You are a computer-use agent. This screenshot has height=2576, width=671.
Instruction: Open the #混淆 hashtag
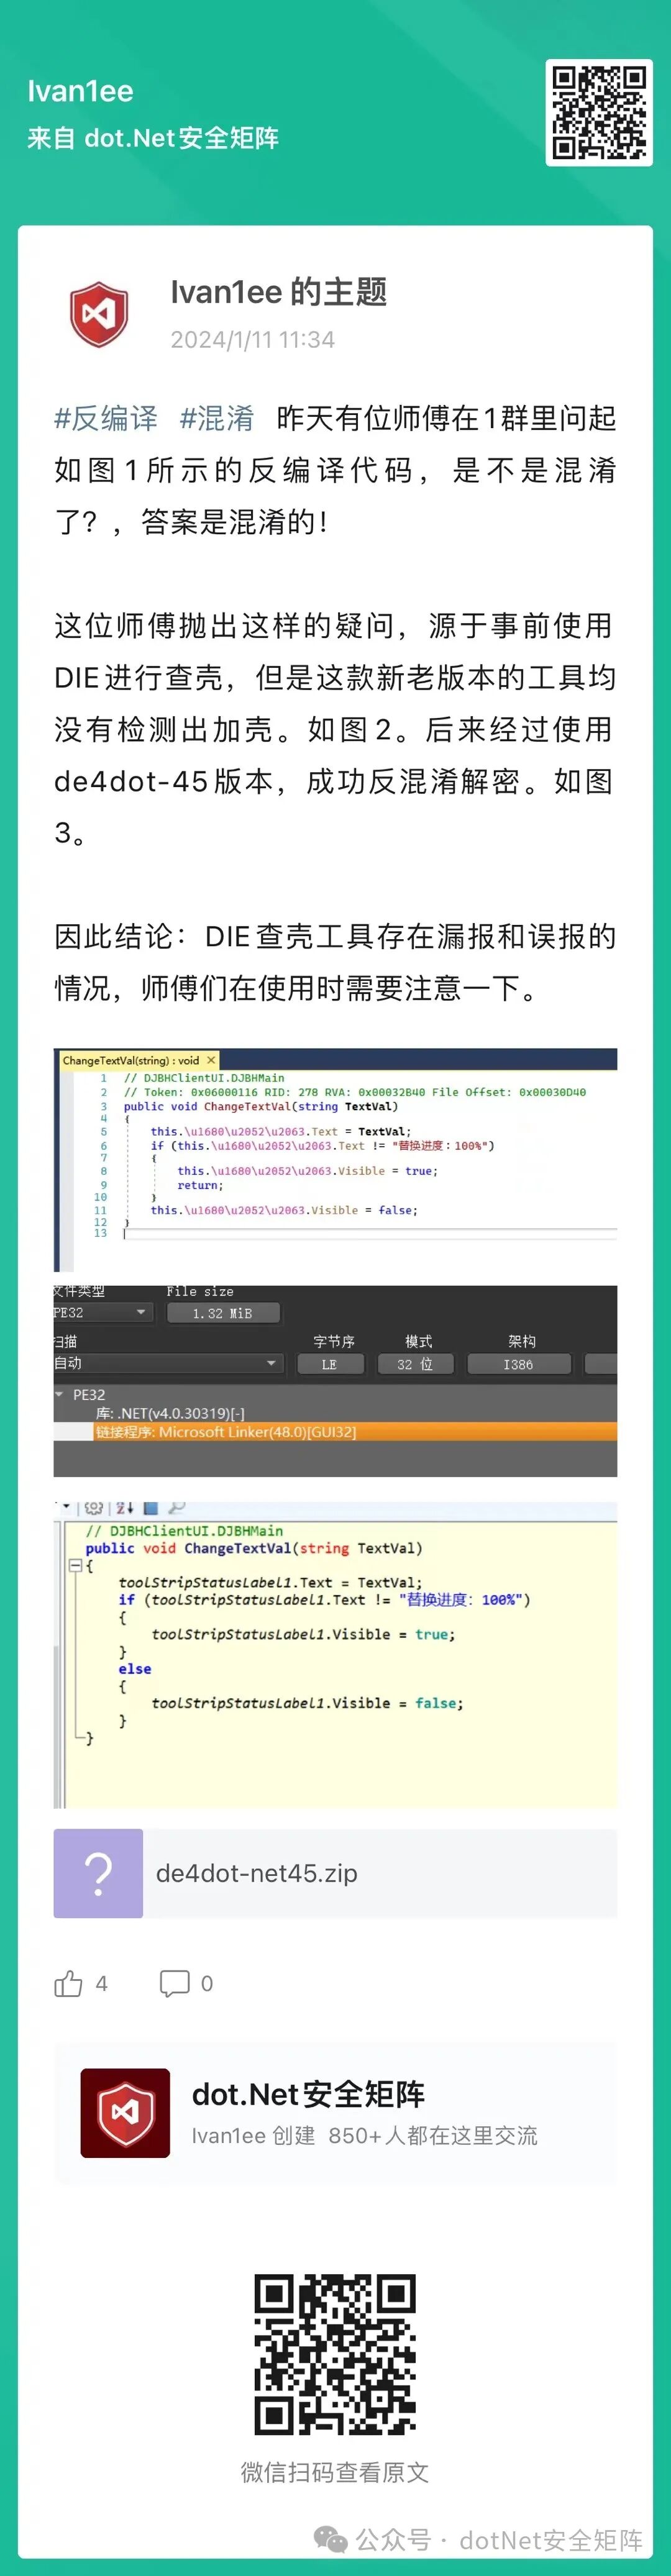click(217, 418)
